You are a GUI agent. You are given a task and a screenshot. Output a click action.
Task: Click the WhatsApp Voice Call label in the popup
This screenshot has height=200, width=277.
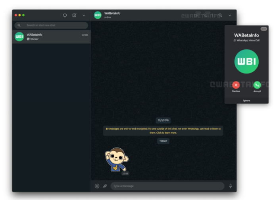(246, 40)
